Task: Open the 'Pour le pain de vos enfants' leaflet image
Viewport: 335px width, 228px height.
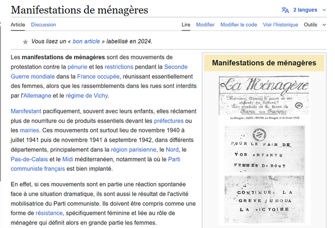Action: click(265, 149)
